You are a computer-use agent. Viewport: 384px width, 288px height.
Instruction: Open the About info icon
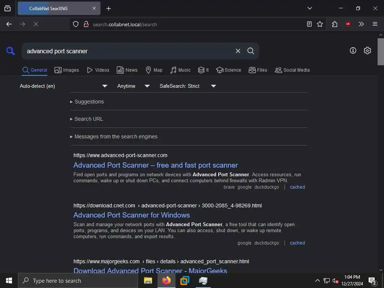click(x=353, y=51)
